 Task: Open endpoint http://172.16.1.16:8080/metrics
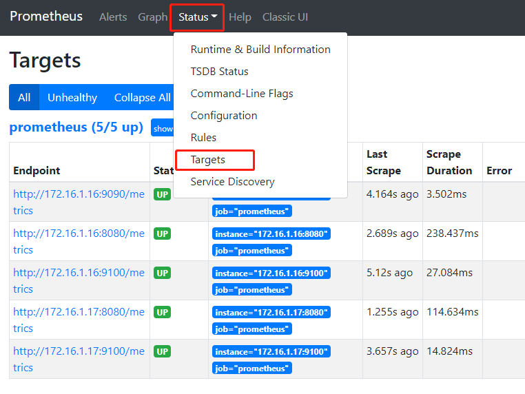[x=79, y=241]
